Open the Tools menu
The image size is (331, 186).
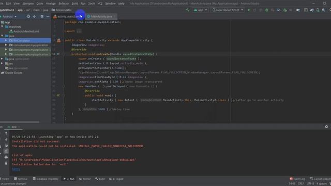coord(92,4)
